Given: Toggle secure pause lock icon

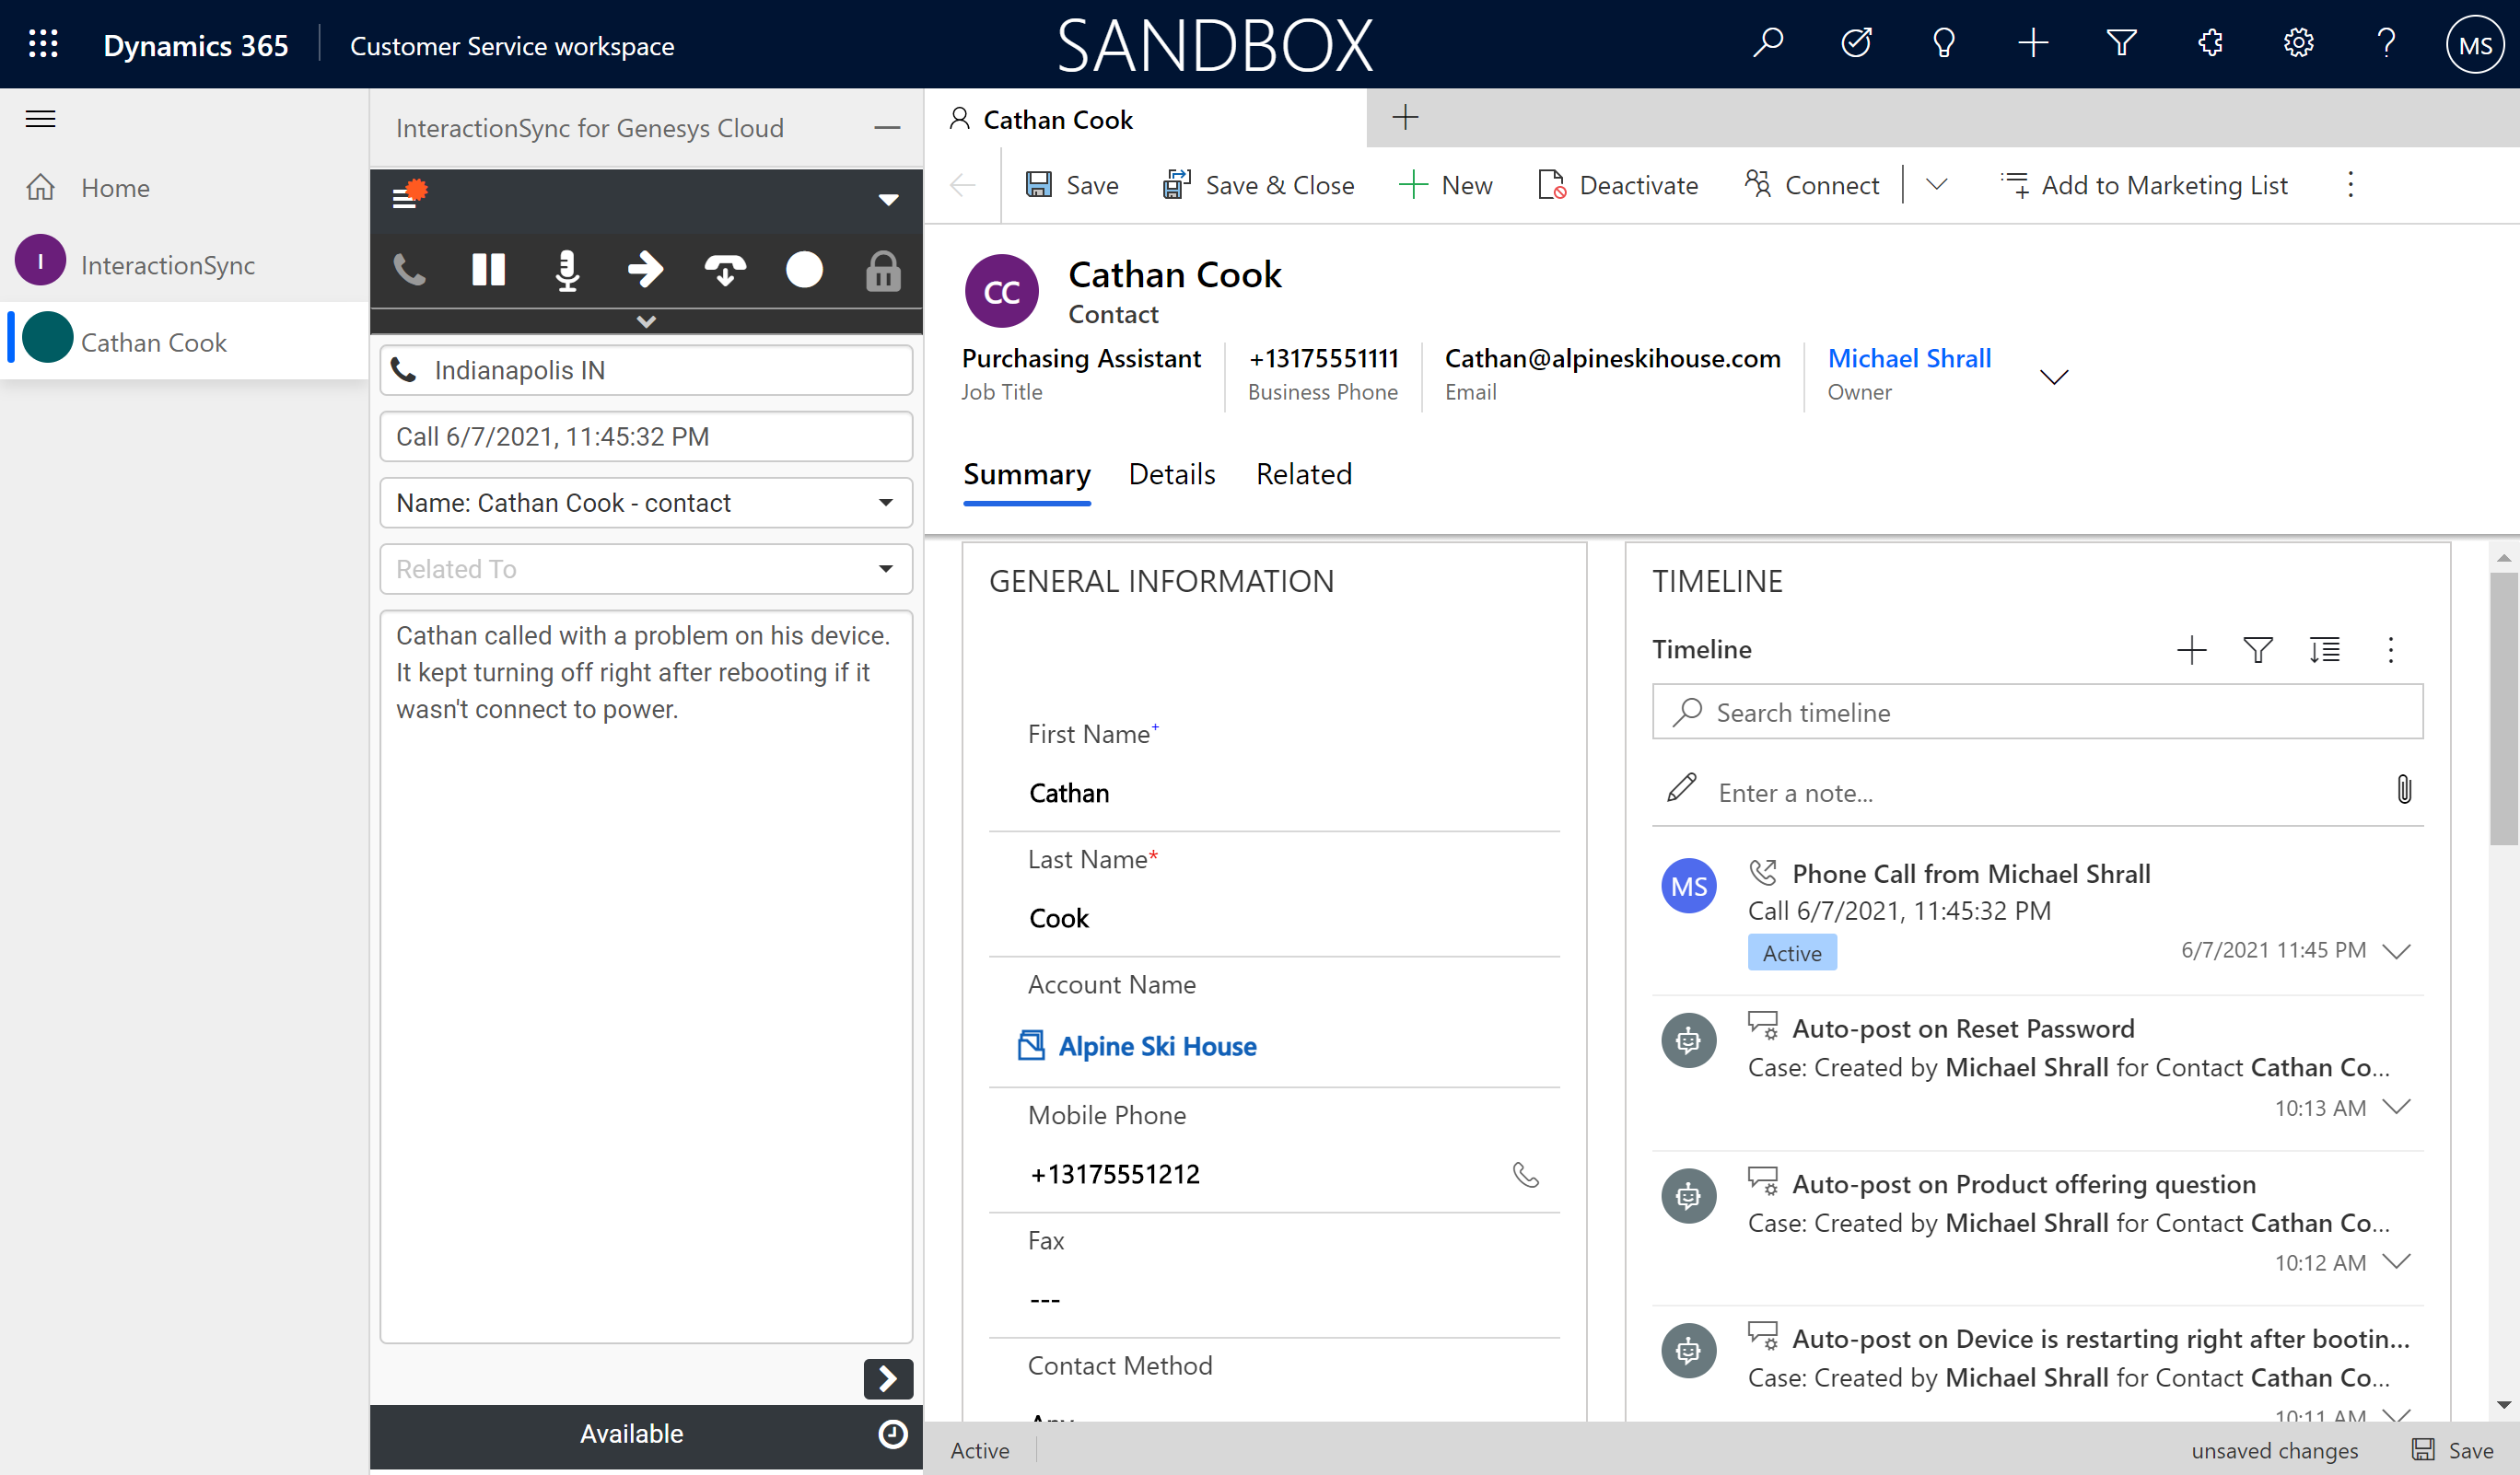Looking at the screenshot, I should [x=883, y=271].
